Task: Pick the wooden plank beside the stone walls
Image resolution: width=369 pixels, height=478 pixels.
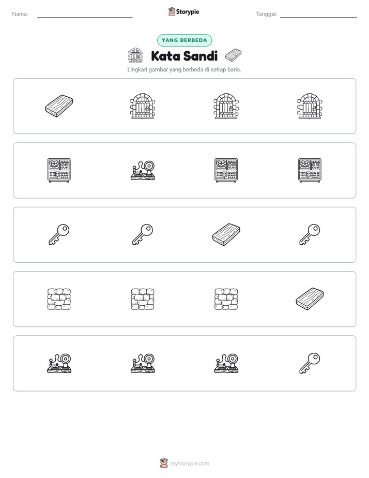Action: 310,299
